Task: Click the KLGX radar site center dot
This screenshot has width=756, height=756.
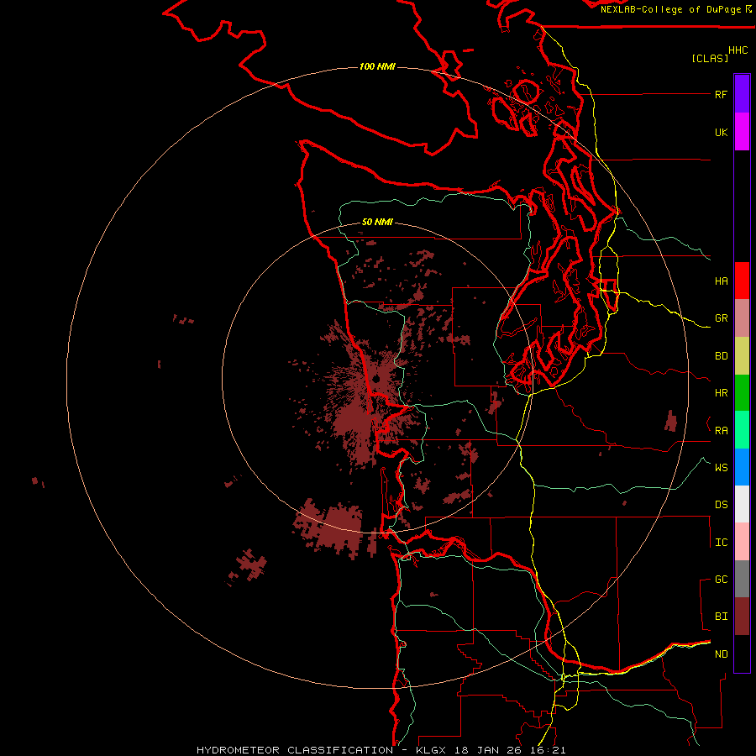Action: 376,380
